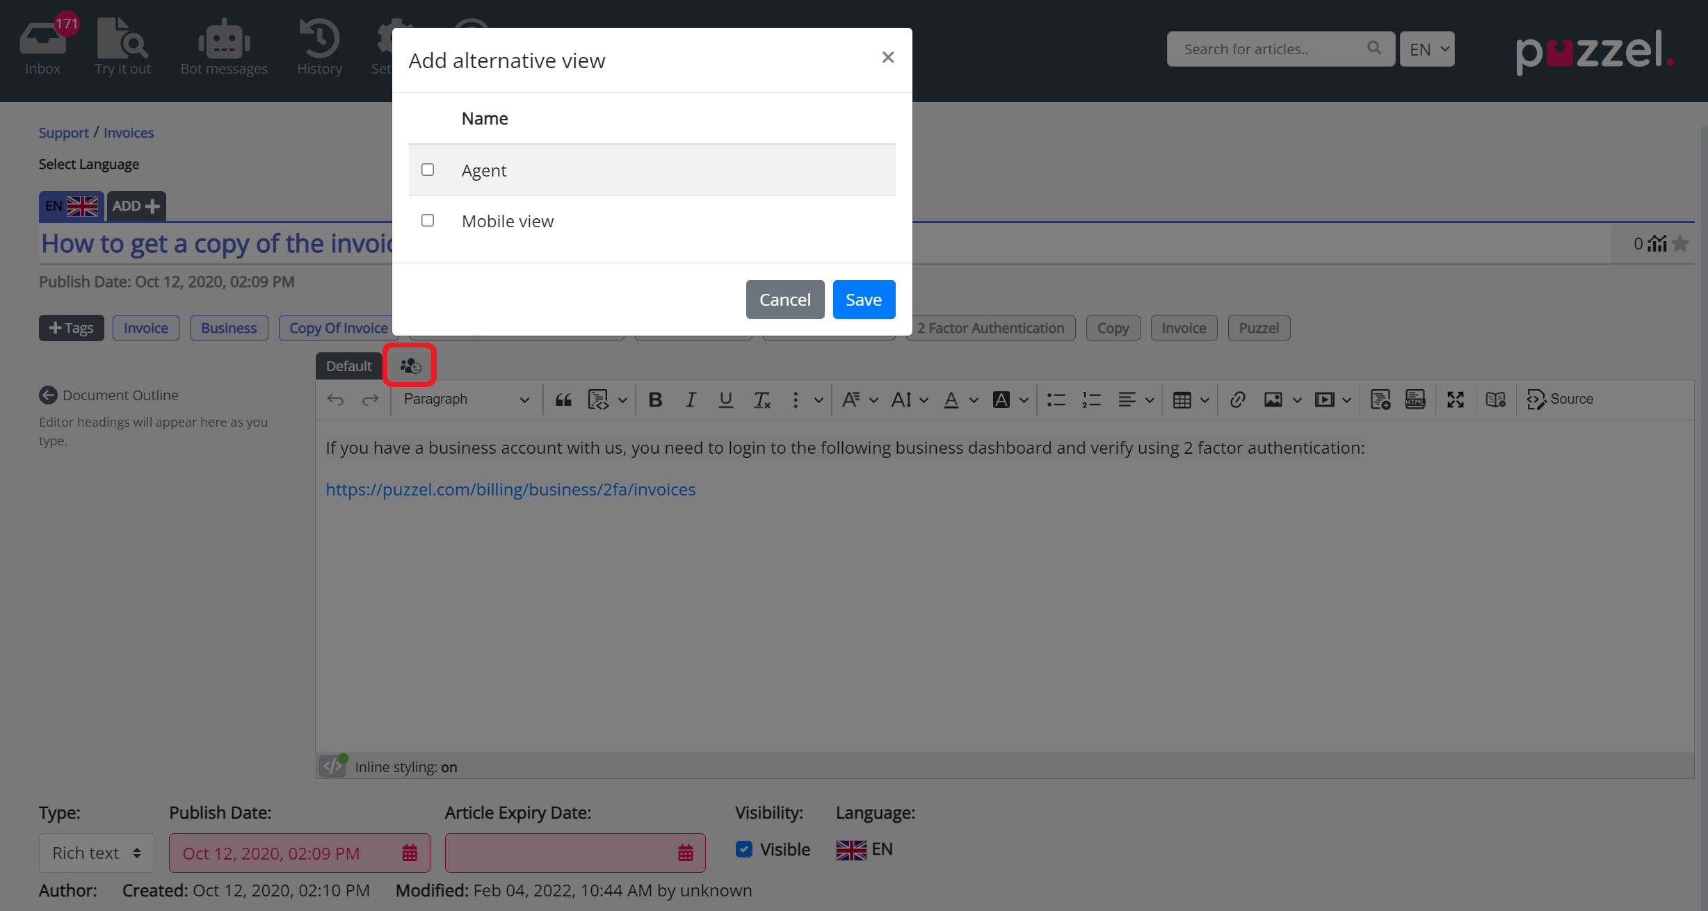1708x911 pixels.
Task: Check the Mobile view checkbox
Action: [428, 220]
